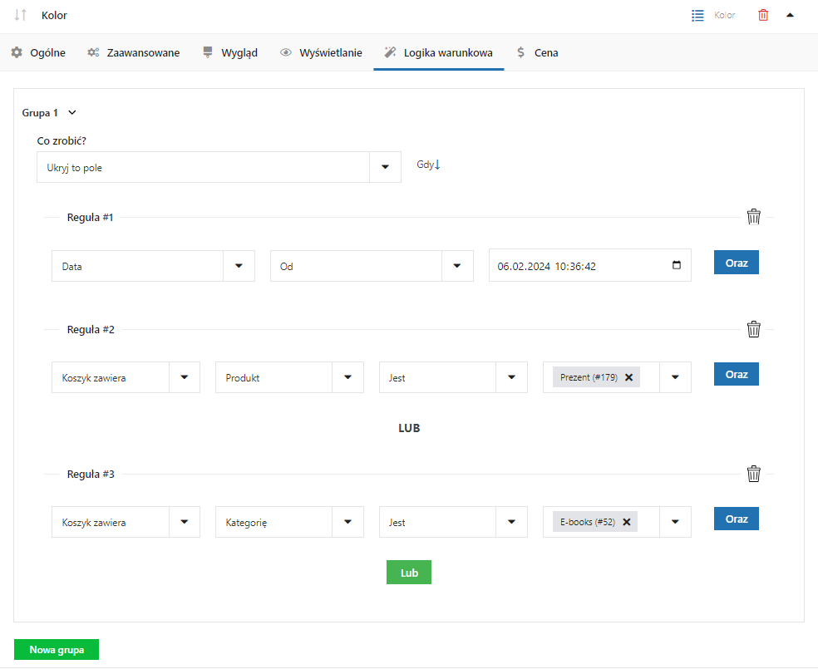The height and width of the screenshot is (669, 818).
Task: Open the Data condition type dropdown
Action: click(x=239, y=266)
